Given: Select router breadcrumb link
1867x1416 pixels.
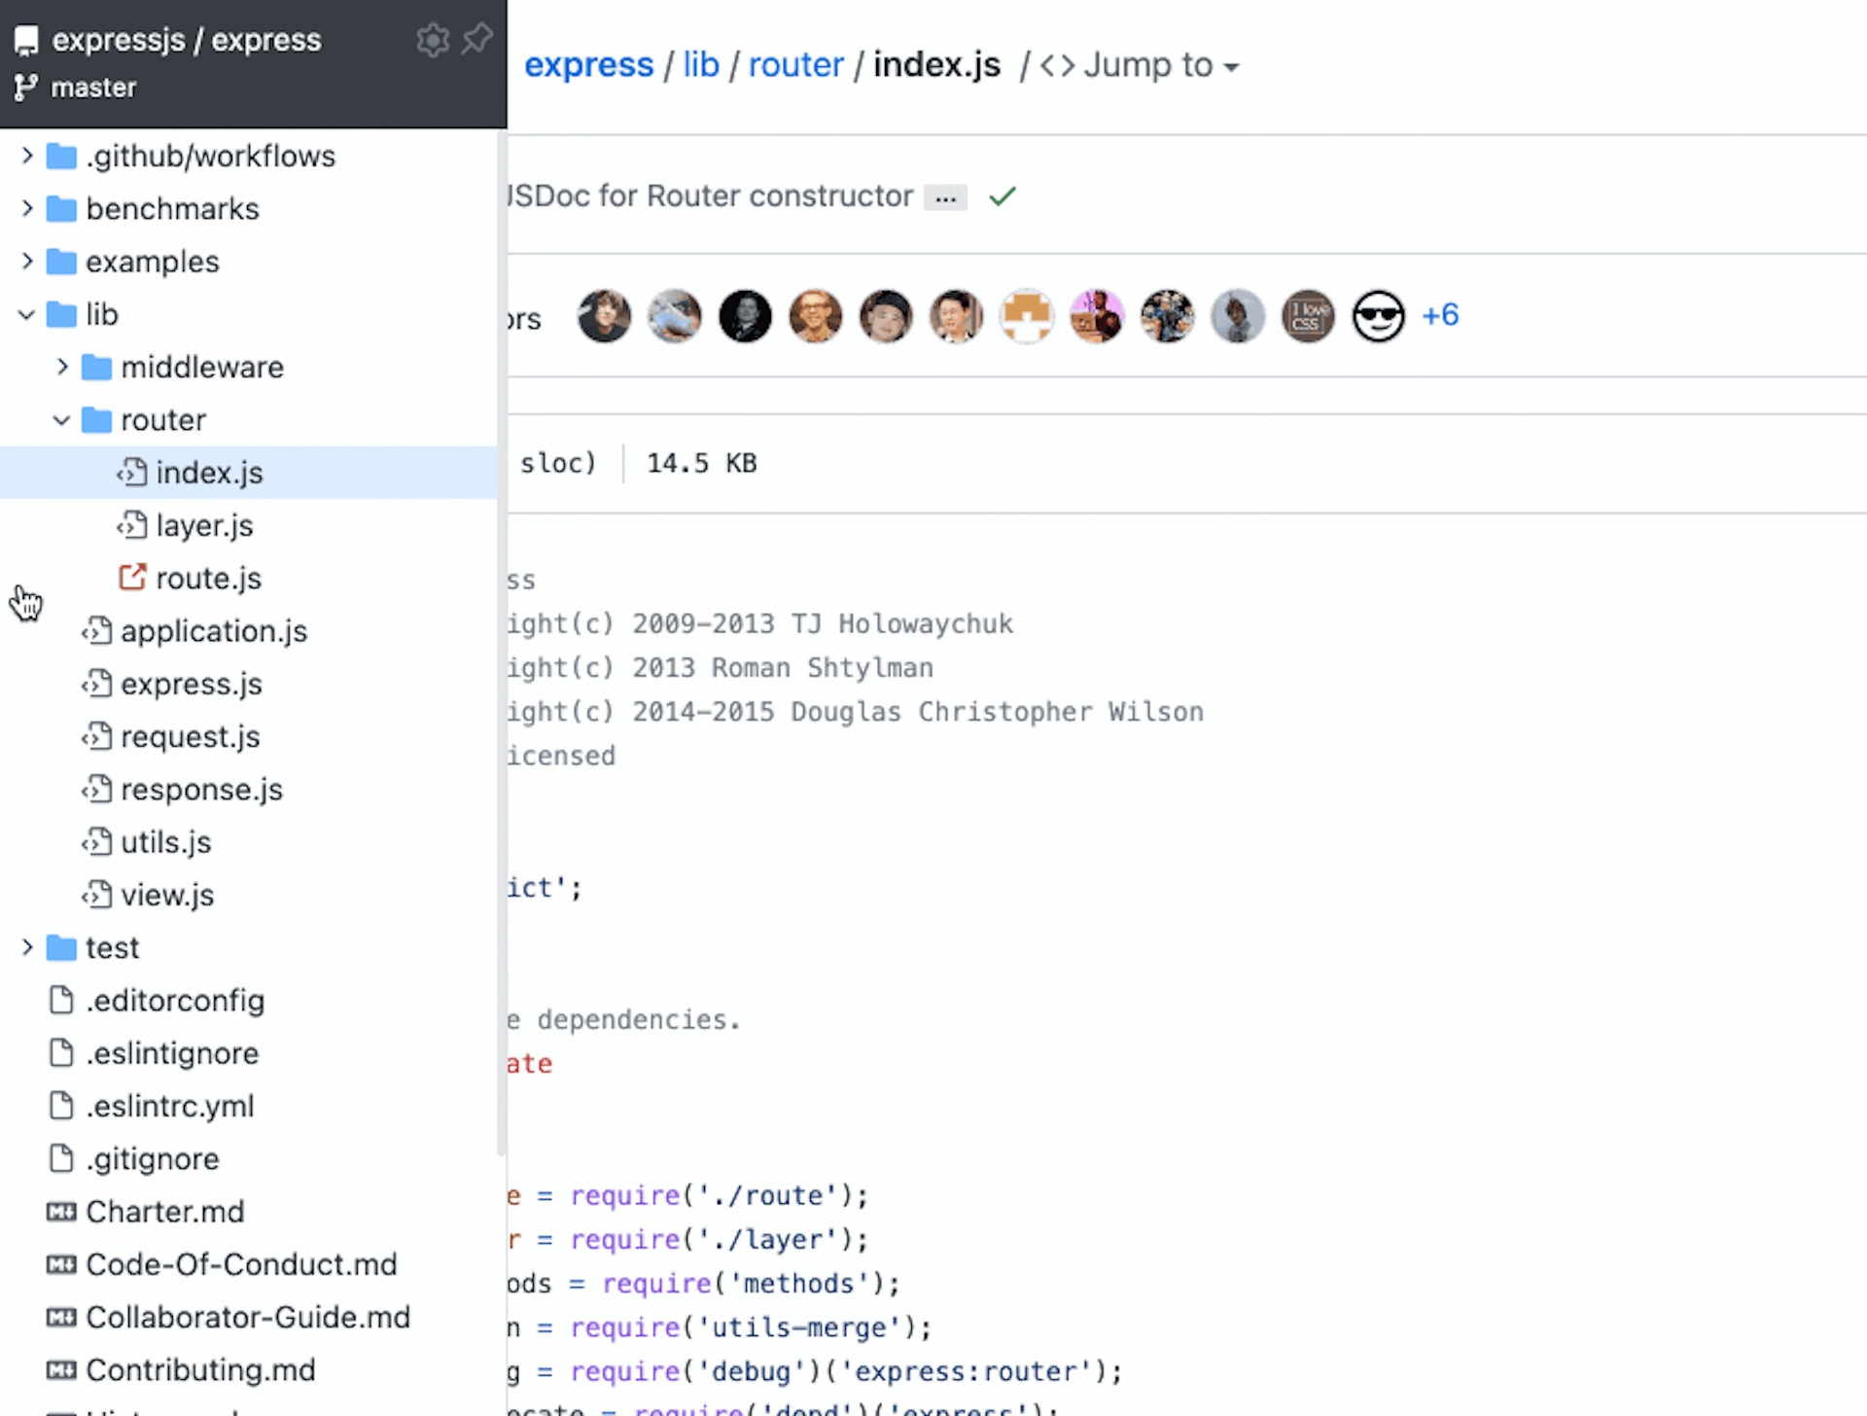Looking at the screenshot, I should coord(795,64).
